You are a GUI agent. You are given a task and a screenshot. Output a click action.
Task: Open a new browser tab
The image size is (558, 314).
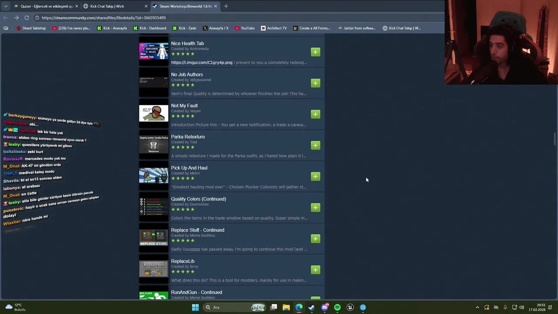coord(226,6)
